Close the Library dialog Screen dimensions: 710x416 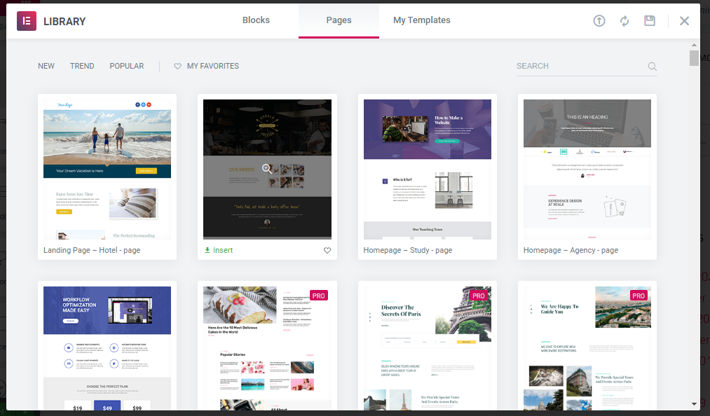click(684, 21)
